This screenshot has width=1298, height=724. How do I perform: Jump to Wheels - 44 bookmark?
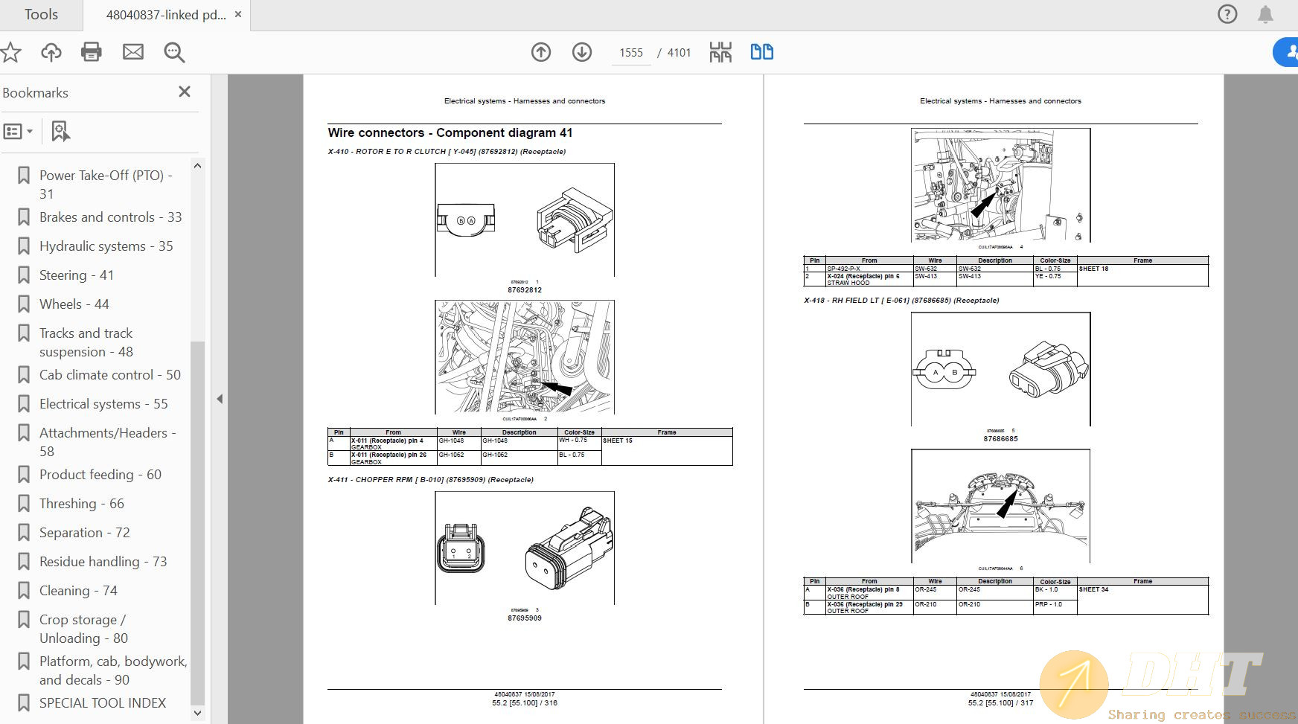pos(74,304)
